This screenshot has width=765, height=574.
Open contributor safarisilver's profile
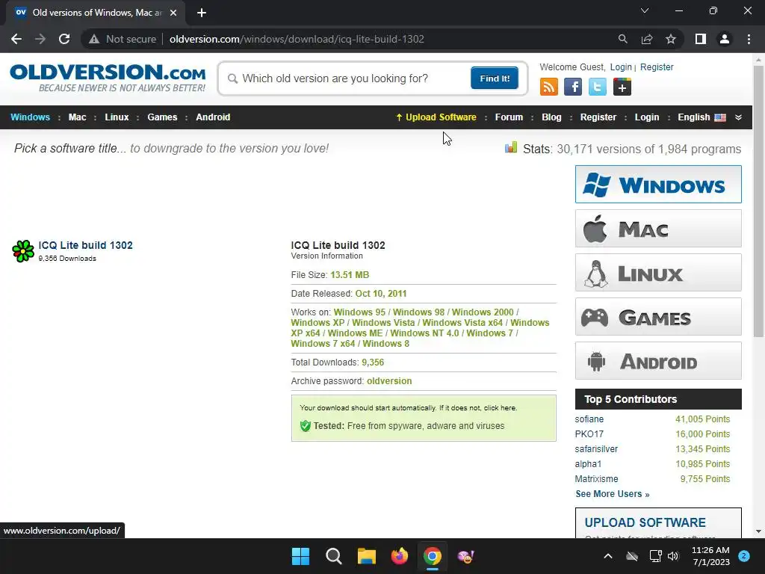(596, 449)
